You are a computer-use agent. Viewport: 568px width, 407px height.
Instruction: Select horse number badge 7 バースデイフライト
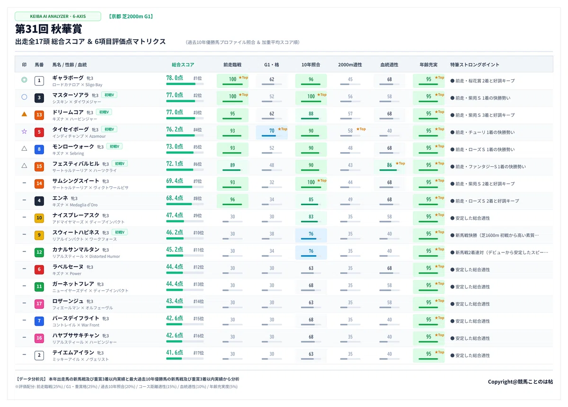(39, 321)
